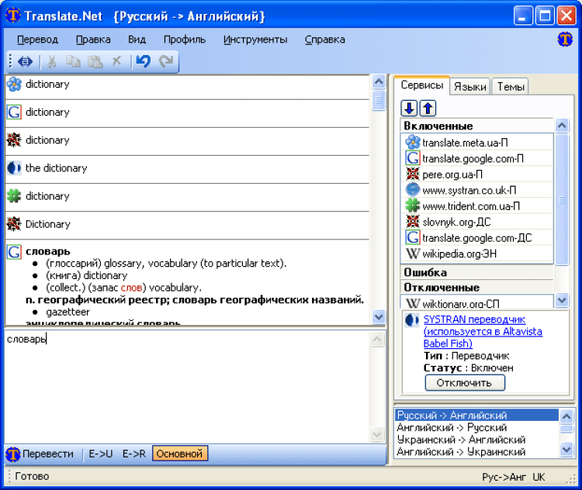582x490 pixels.
Task: Select the Основной profile
Action: (x=180, y=454)
